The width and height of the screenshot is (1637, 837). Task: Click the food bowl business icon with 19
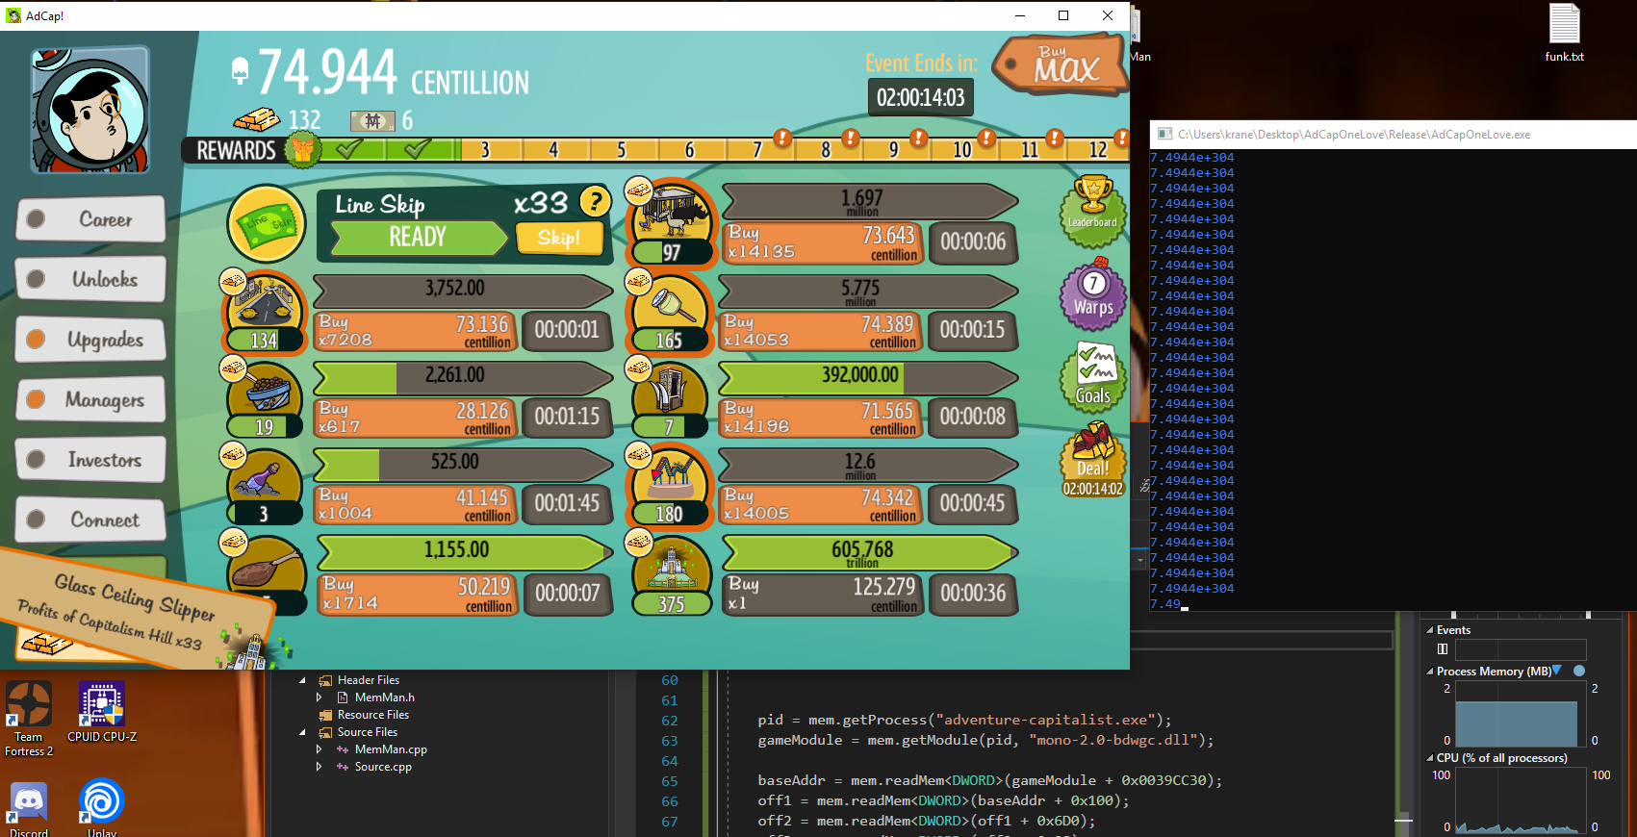click(264, 399)
